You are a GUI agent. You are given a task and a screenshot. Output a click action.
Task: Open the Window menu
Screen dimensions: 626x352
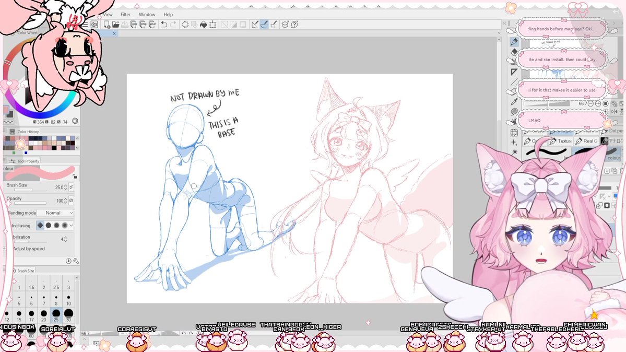(147, 15)
